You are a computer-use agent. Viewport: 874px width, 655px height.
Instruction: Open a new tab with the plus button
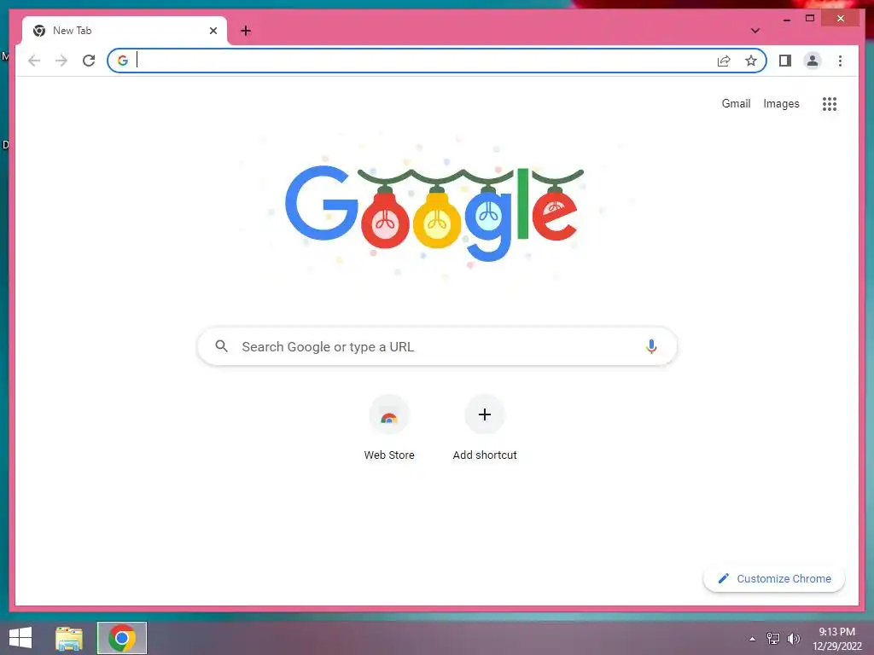(x=246, y=31)
